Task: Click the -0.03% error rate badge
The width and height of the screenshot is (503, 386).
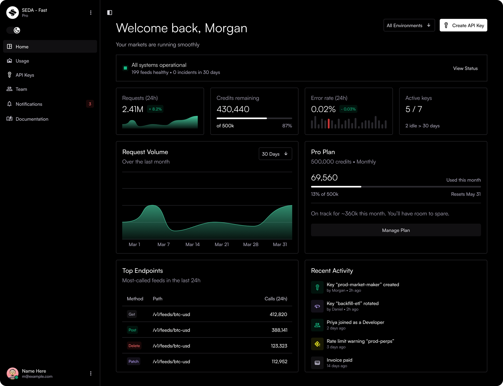Action: point(348,109)
